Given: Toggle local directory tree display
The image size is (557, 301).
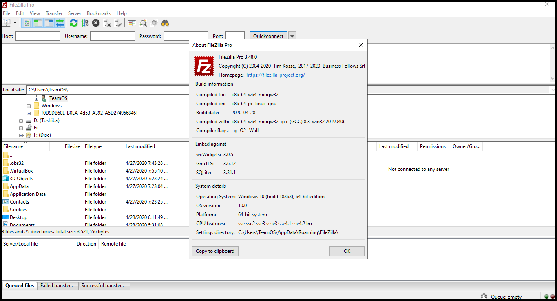Looking at the screenshot, I should 38,23.
